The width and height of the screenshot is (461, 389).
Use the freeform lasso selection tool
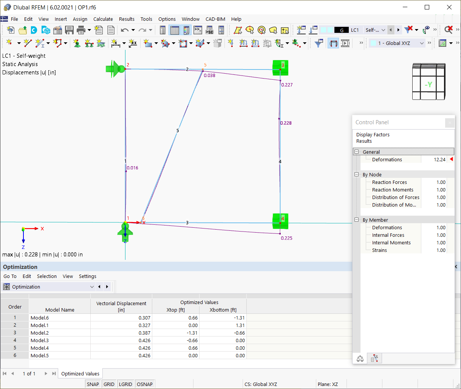273,30
